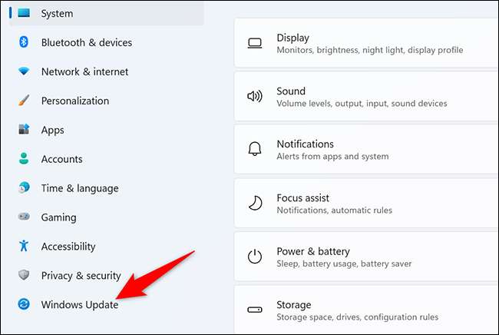Click the Bluetooth & devices icon

pyautogui.click(x=24, y=42)
